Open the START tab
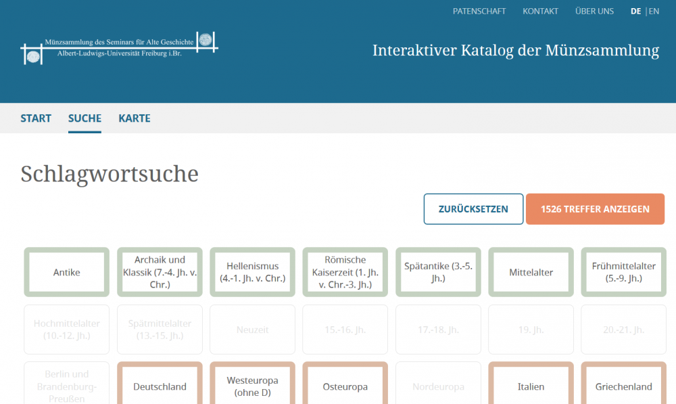Screen dimensions: 676x404 [x=36, y=118]
